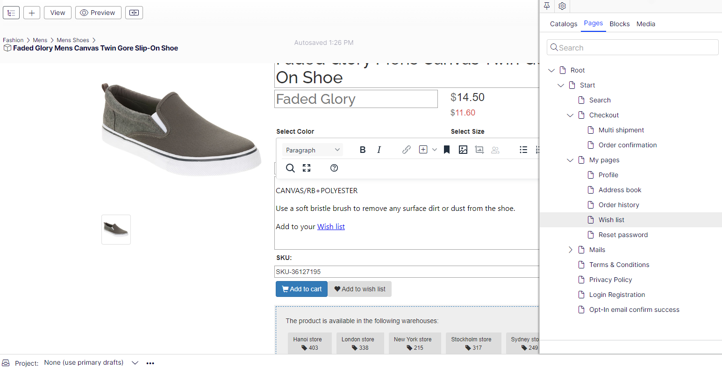This screenshot has width=722, height=368.
Task: Click the Preview button
Action: coord(98,13)
